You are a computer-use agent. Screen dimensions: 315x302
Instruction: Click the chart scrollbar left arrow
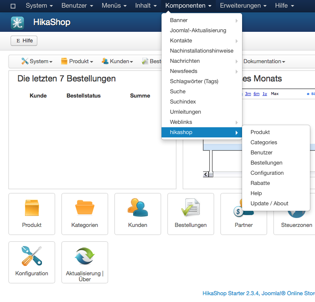[206, 174]
